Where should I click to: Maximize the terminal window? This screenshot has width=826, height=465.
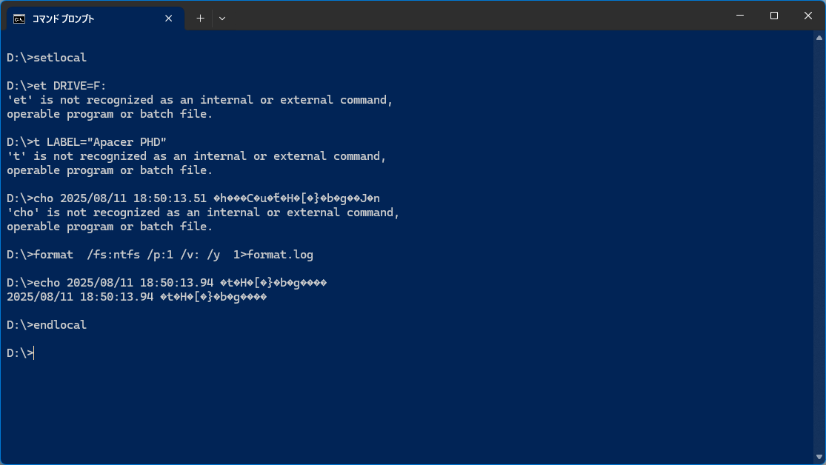coord(774,16)
